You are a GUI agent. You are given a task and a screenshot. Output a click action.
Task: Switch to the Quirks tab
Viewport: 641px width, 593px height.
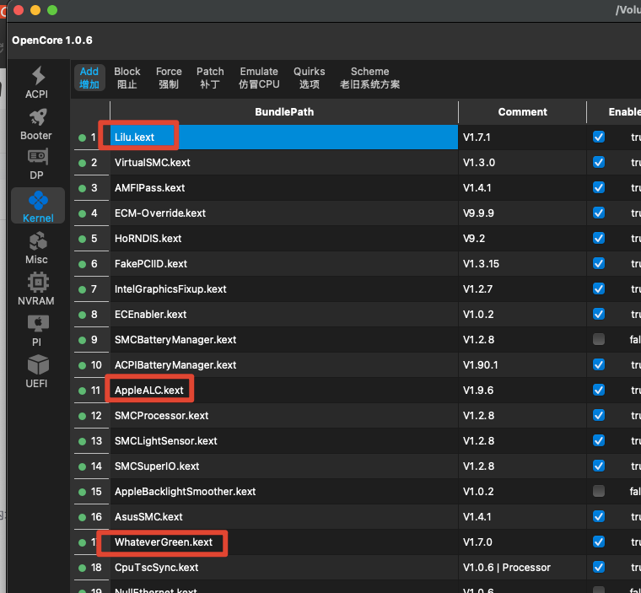click(x=309, y=78)
